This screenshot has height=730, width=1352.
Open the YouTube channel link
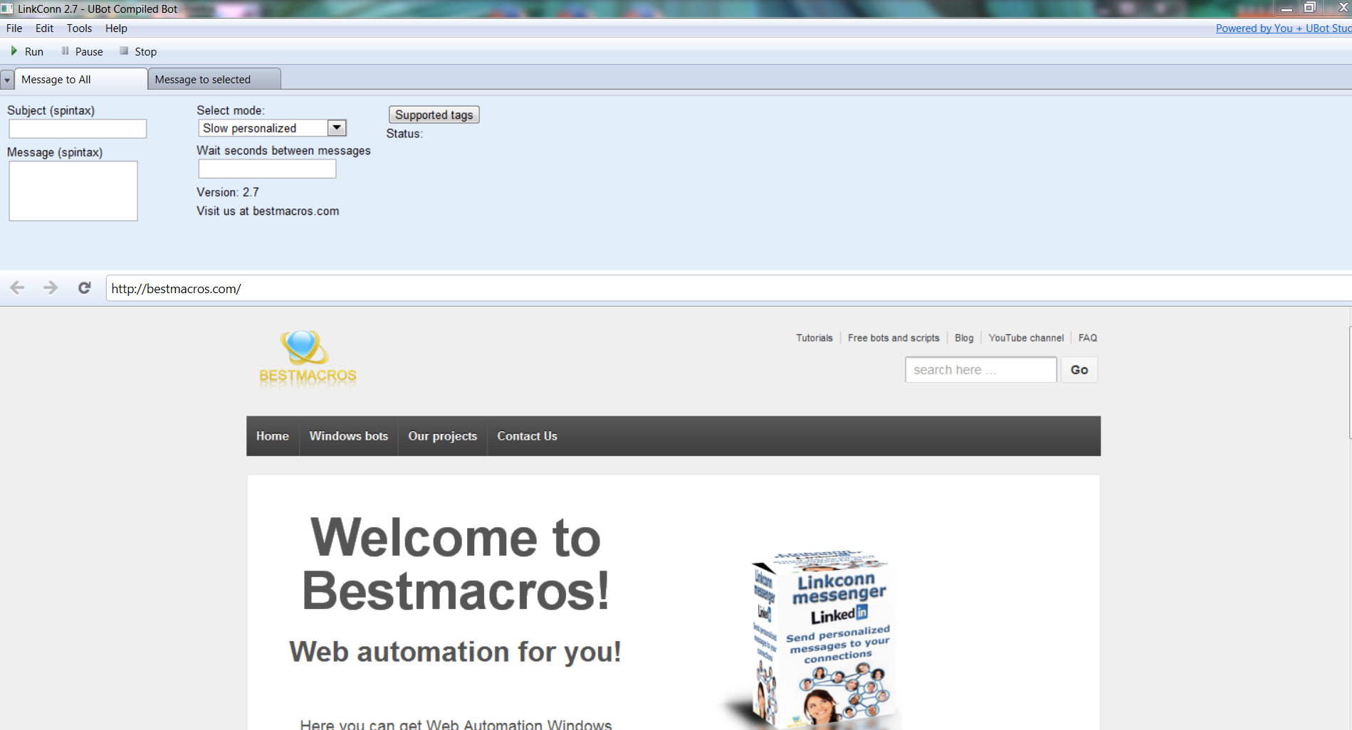click(1026, 338)
